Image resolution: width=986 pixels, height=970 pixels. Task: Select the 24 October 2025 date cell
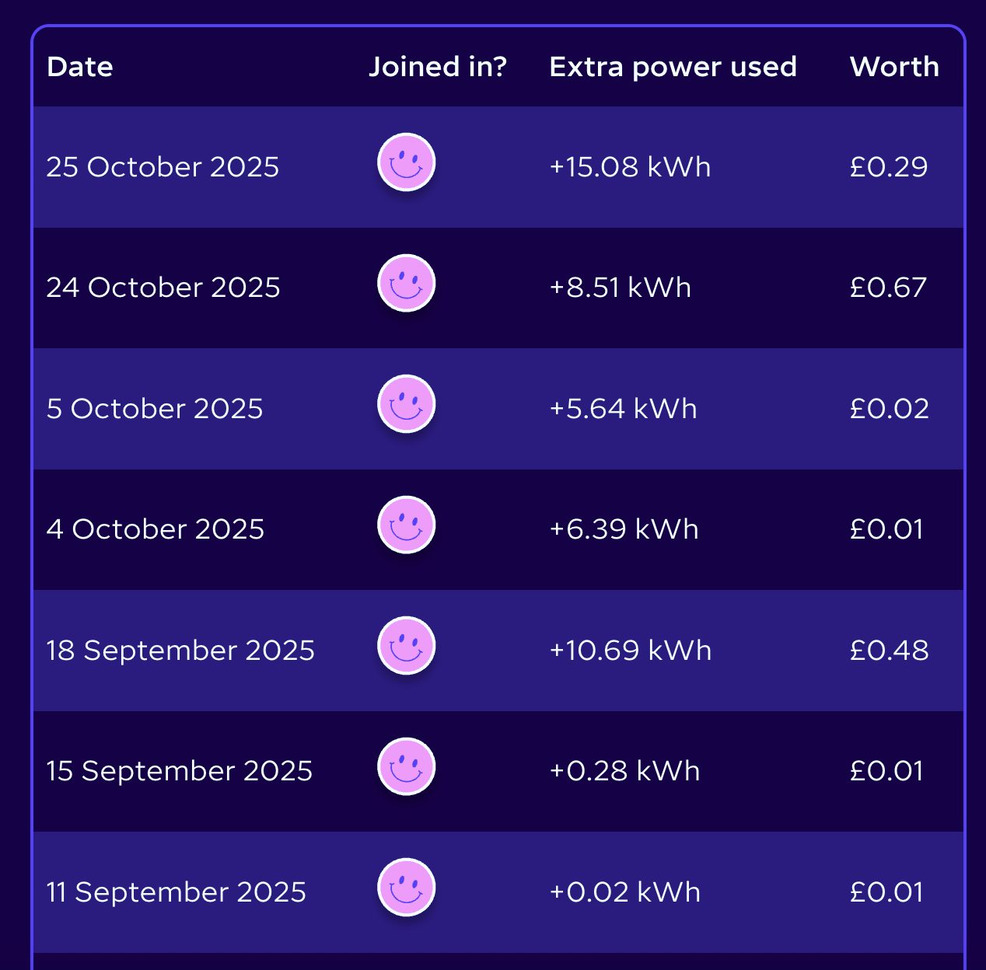click(163, 288)
